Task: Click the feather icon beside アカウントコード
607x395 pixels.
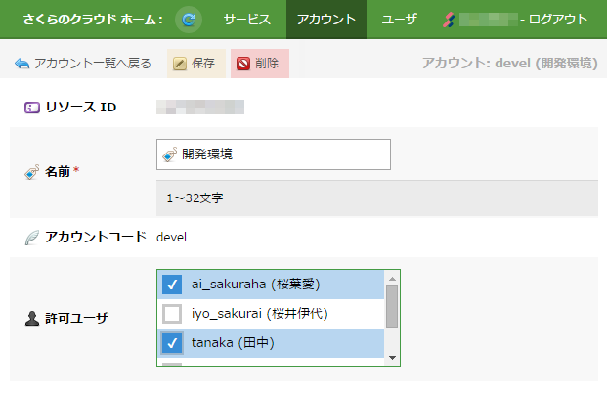Action: click(31, 237)
